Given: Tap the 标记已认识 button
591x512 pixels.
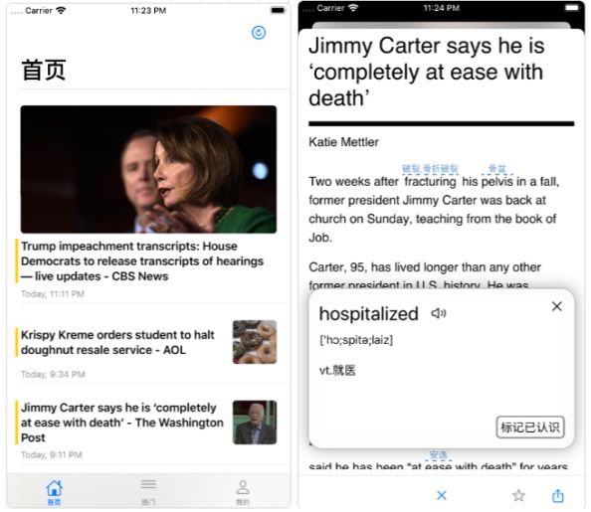Looking at the screenshot, I should (x=530, y=427).
